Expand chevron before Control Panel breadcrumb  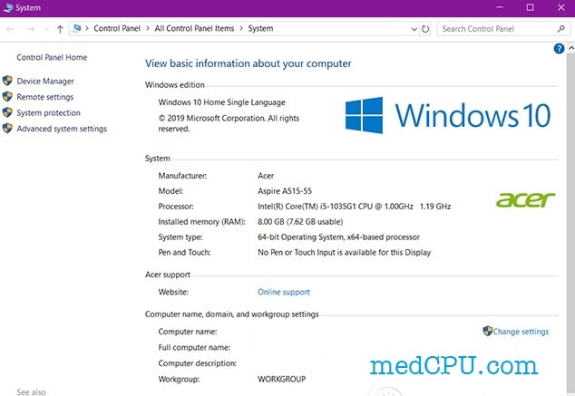tap(87, 29)
